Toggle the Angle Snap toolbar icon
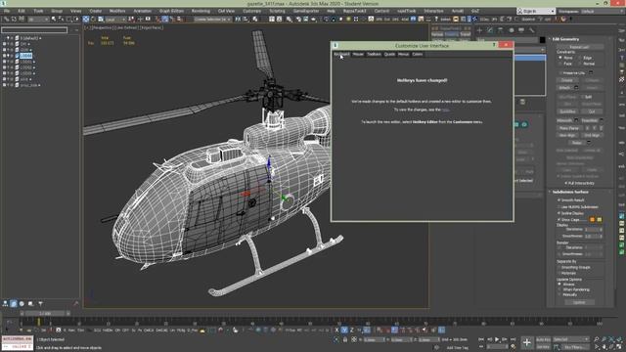This screenshot has width=626, height=352. [165, 20]
